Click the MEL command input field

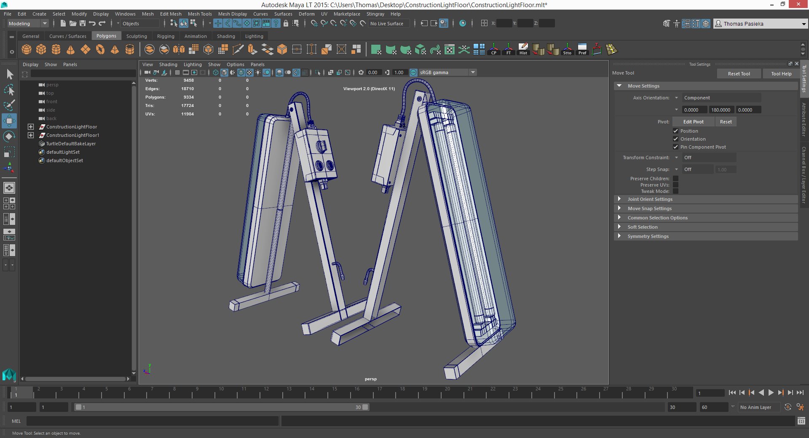click(153, 421)
